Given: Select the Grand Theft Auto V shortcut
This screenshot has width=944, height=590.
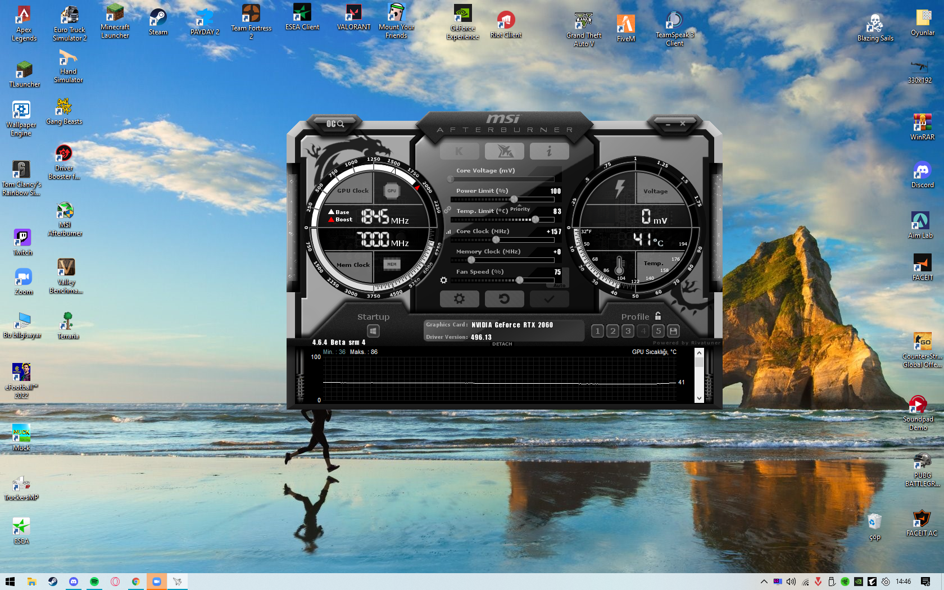Looking at the screenshot, I should [584, 29].
